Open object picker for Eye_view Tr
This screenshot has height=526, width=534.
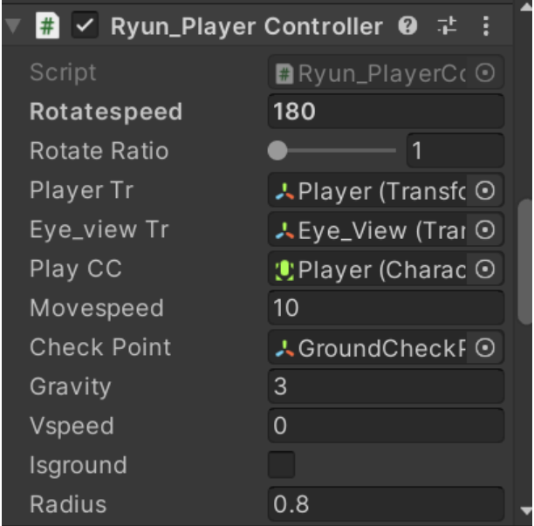click(485, 229)
